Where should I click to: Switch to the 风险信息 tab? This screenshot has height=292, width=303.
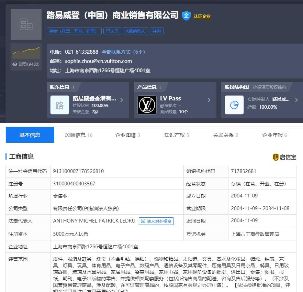[75, 135]
